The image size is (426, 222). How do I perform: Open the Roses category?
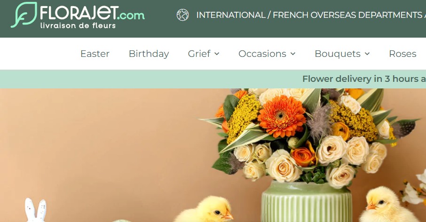402,54
